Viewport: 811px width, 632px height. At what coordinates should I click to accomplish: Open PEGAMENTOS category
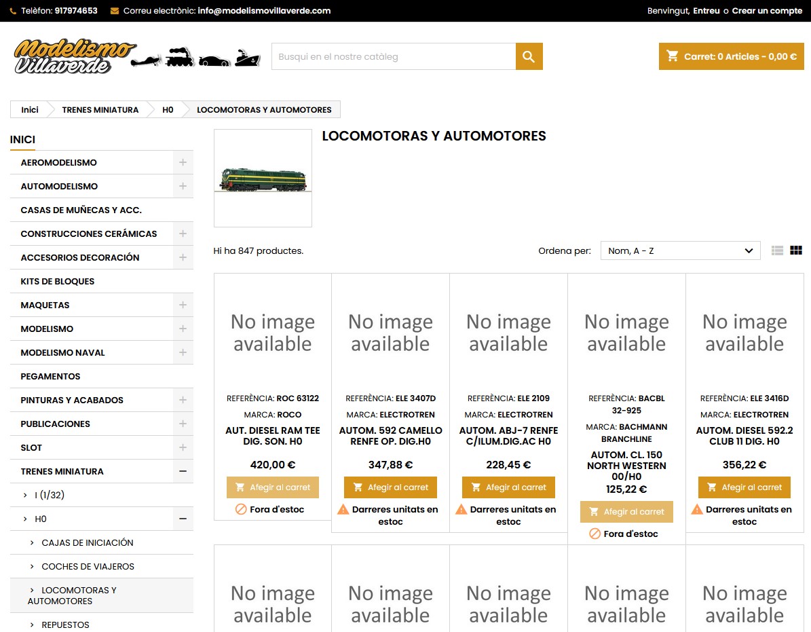pyautogui.click(x=50, y=377)
